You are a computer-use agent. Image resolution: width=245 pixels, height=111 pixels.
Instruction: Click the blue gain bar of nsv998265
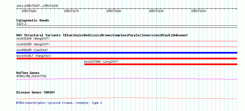coord(127,53)
